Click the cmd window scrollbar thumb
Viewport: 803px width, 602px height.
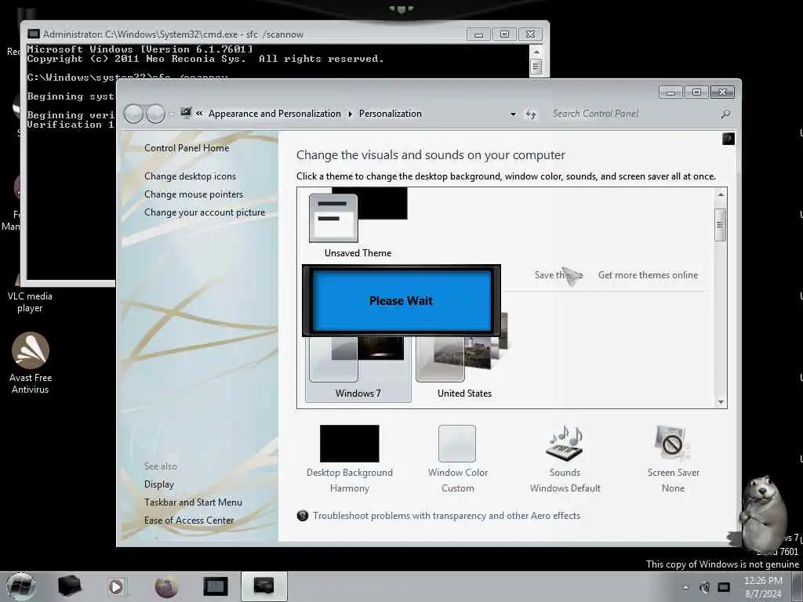point(536,67)
